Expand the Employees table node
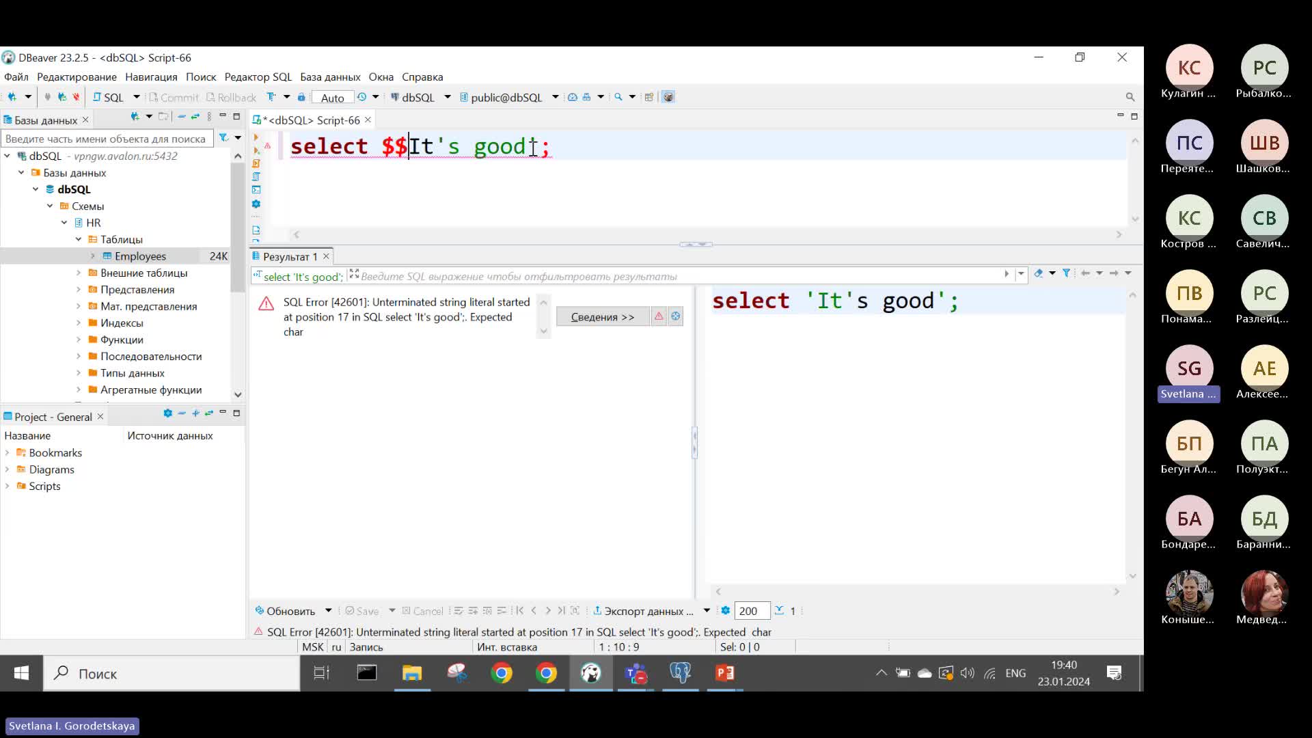The height and width of the screenshot is (738, 1312). 93,256
